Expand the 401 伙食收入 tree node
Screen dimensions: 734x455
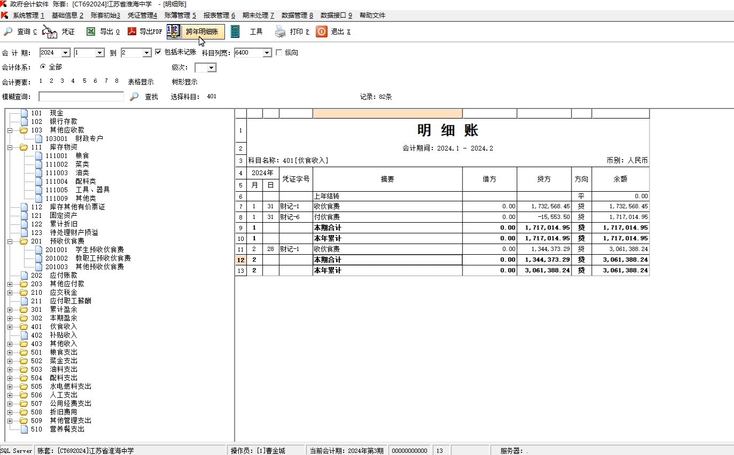[10, 327]
